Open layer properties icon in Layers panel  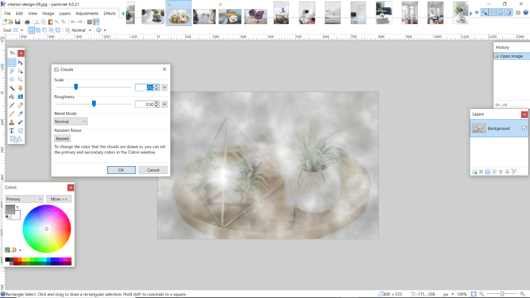click(x=514, y=172)
